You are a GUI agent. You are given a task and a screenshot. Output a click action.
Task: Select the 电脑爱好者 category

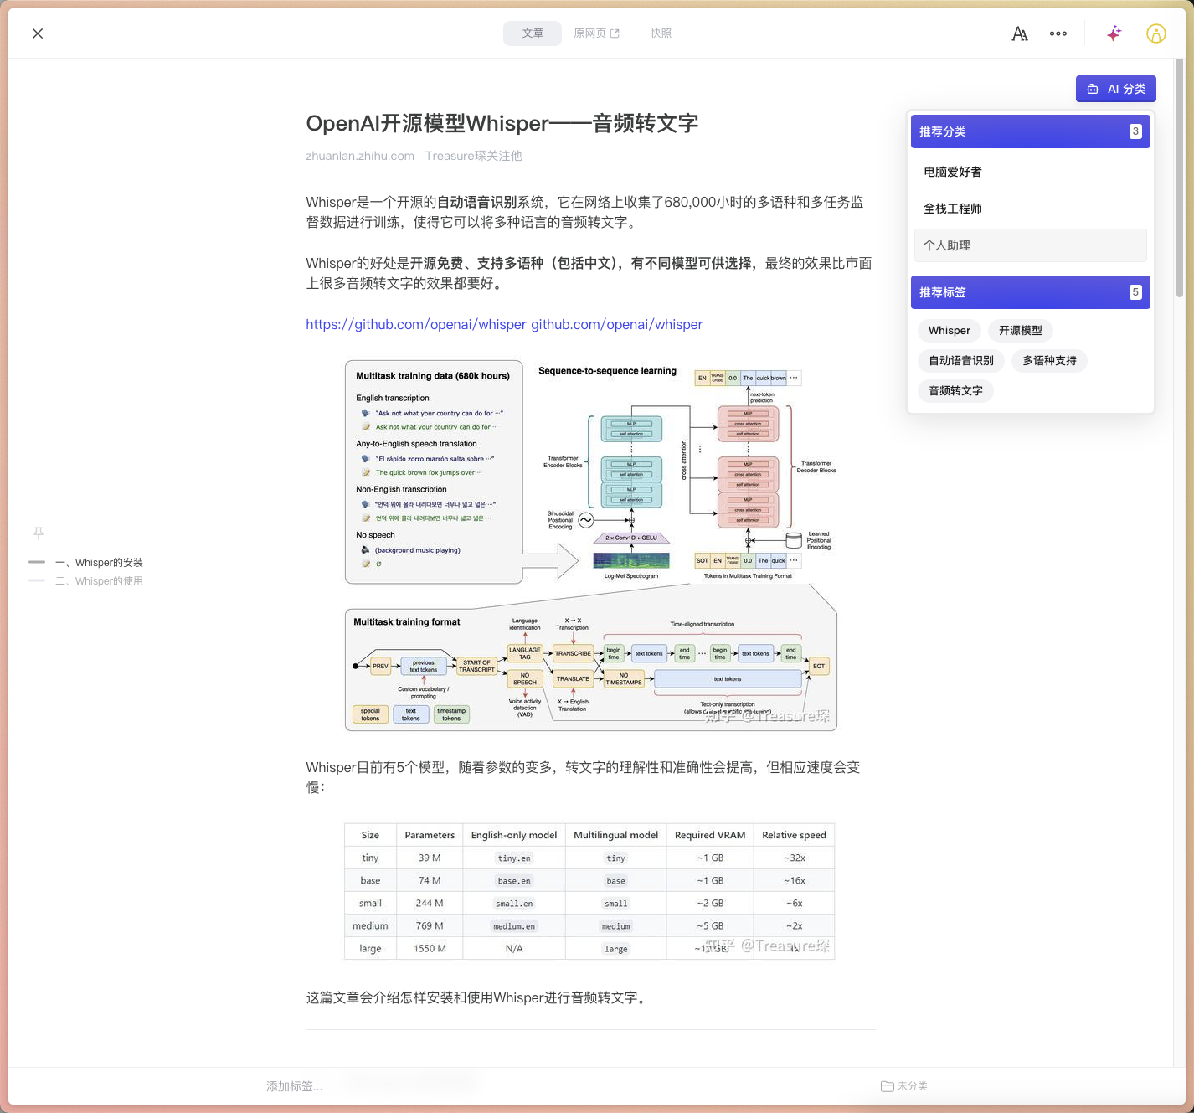(953, 172)
